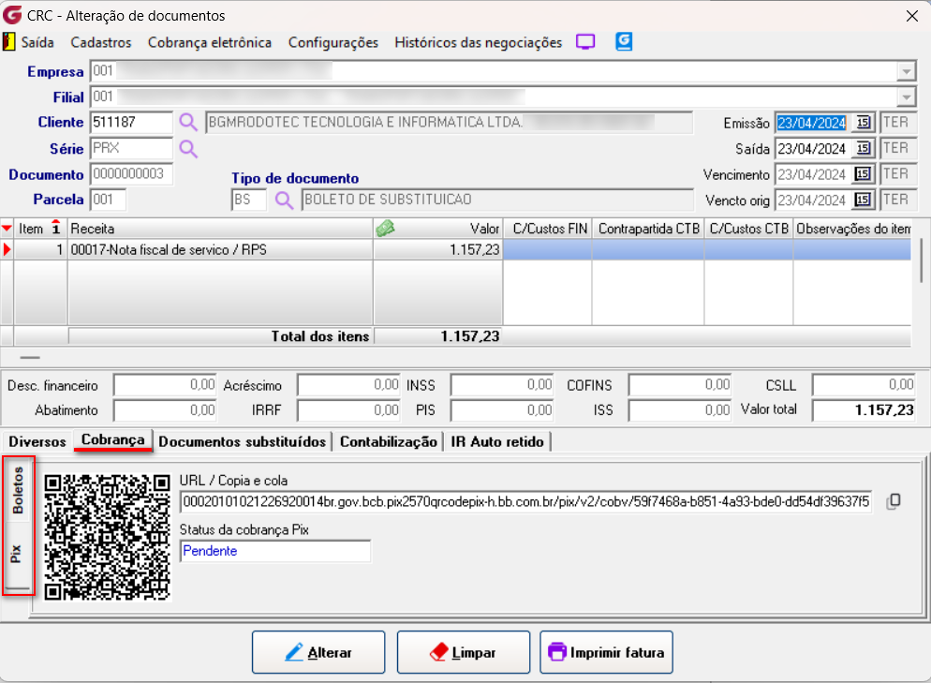Open Vencto orig calendar icon

[x=863, y=200]
